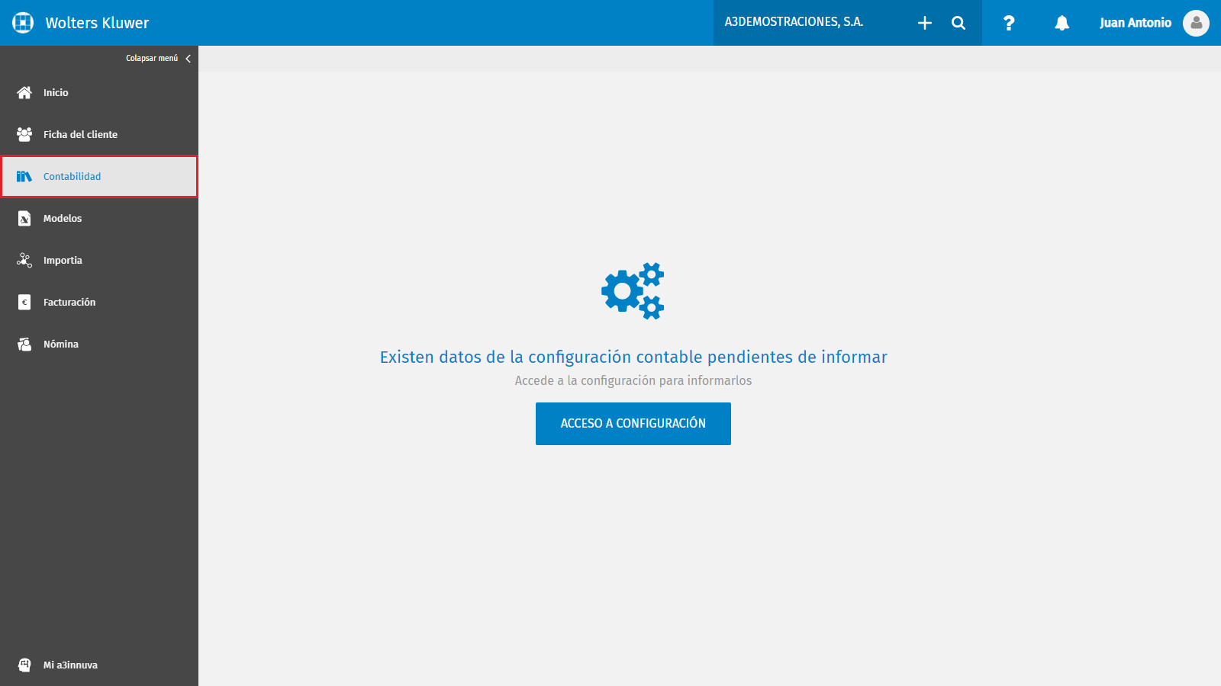Open the Importia network icon

[24, 260]
